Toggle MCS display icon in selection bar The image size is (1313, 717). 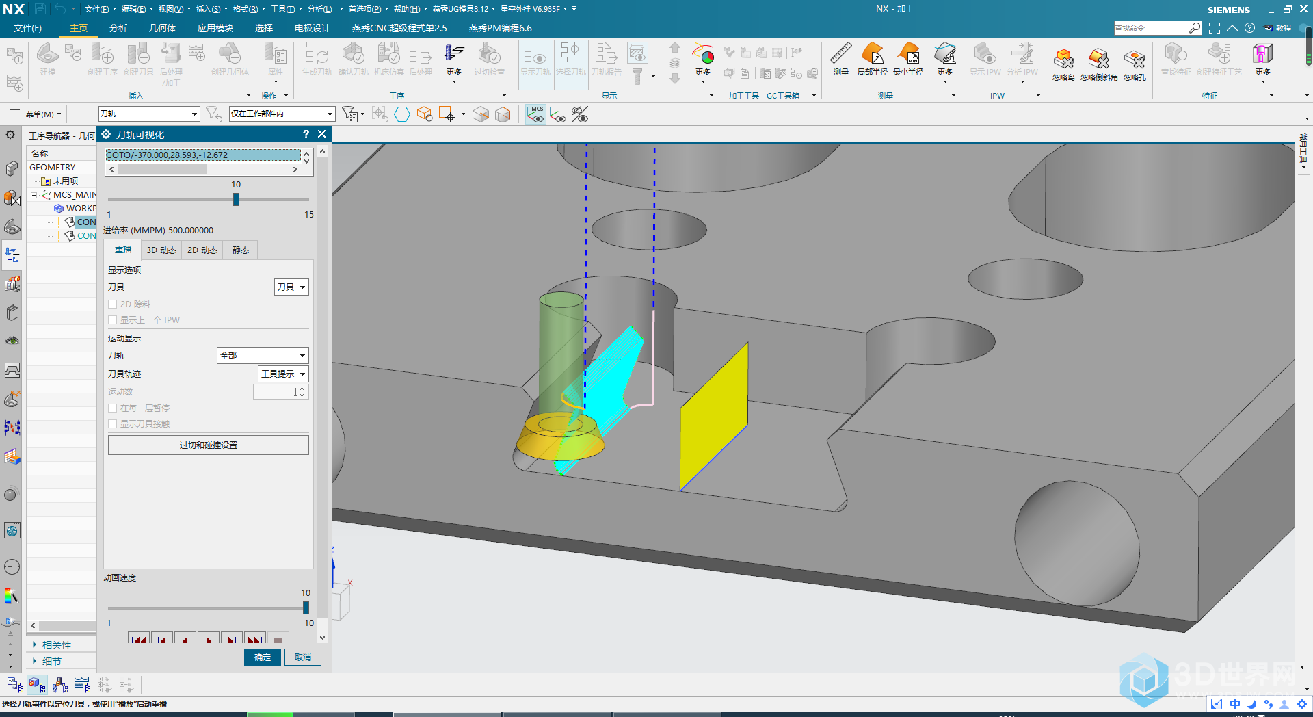pos(536,114)
